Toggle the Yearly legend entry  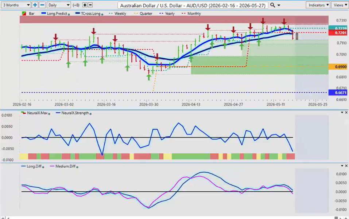pos(167,13)
